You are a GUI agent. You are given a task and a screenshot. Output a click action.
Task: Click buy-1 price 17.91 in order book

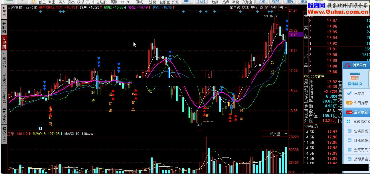(332, 49)
